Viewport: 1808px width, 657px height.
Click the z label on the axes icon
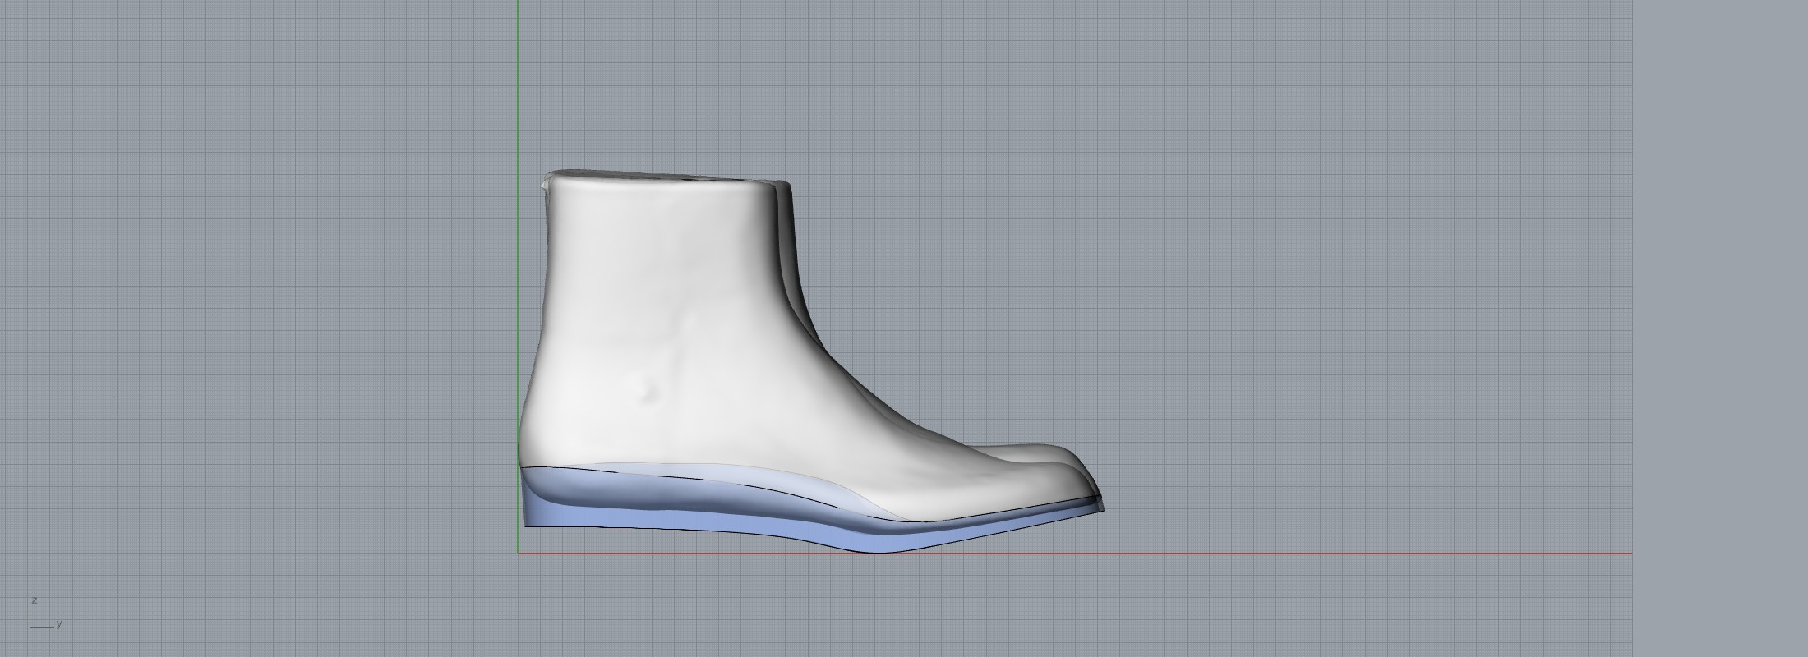(x=35, y=601)
